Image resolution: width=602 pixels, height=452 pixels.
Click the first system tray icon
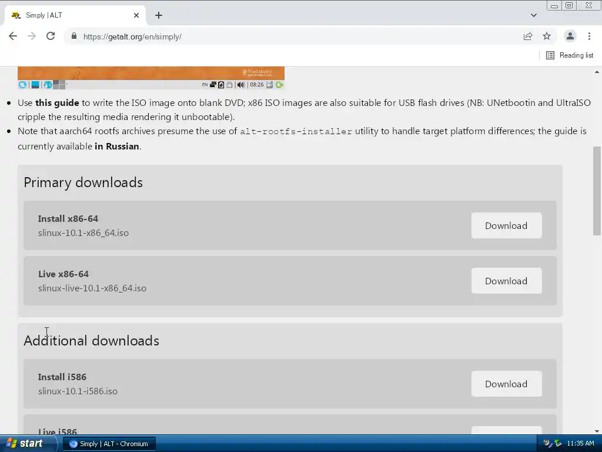pyautogui.click(x=547, y=444)
